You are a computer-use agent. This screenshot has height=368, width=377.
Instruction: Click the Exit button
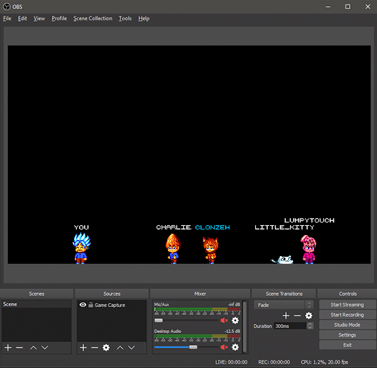(347, 345)
